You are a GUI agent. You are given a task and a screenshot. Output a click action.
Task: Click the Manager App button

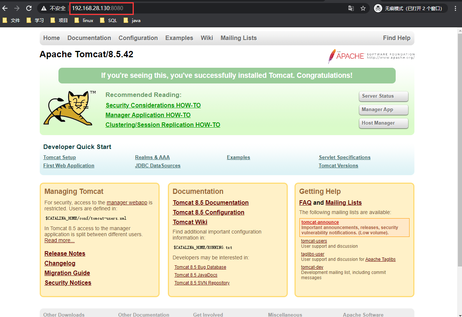[383, 110]
